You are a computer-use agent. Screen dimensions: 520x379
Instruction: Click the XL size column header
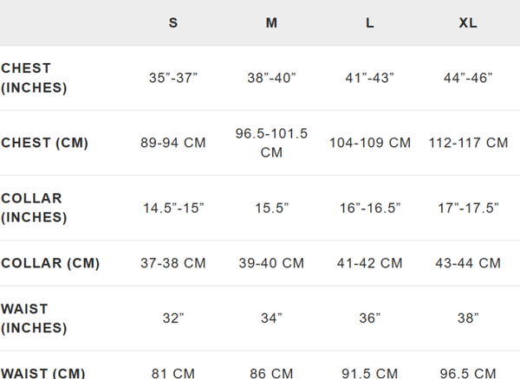[468, 23]
